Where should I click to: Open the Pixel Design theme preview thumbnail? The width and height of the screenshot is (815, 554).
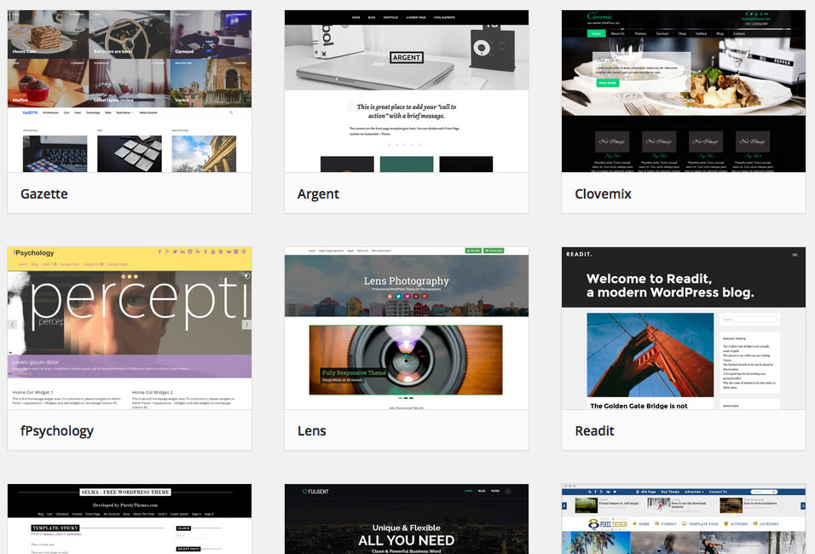[684, 519]
